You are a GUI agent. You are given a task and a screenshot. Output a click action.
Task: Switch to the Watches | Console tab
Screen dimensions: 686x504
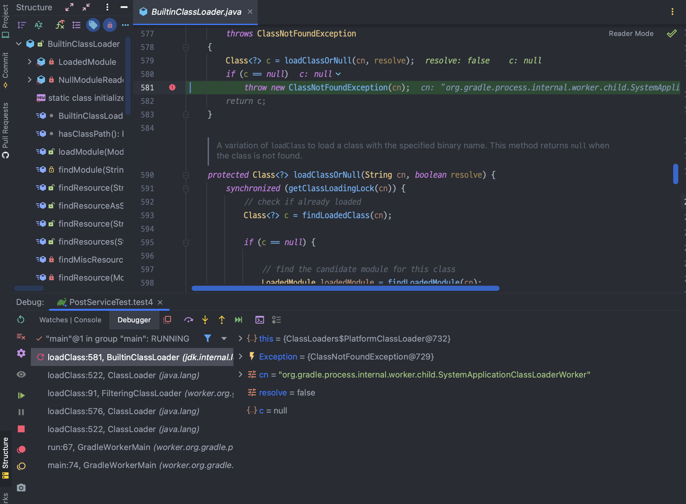[70, 320]
